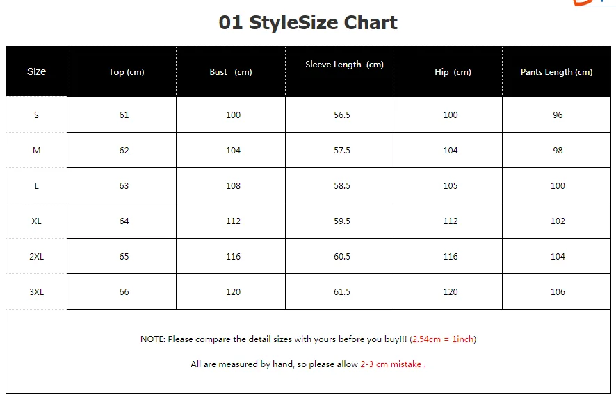Select the Sleeve Length (cm) header
616x406 pixels.
point(345,65)
